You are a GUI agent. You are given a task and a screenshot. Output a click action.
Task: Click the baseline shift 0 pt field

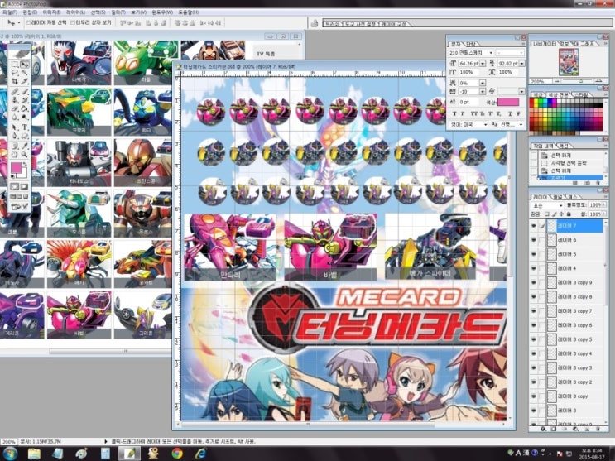click(x=468, y=102)
